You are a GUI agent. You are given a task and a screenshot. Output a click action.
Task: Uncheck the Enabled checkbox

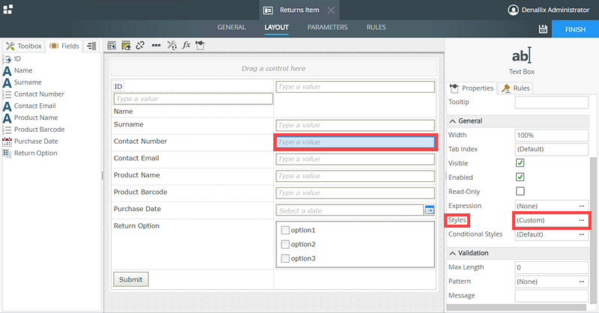[520, 177]
